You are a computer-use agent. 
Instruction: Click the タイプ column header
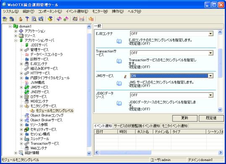tap(189, 132)
